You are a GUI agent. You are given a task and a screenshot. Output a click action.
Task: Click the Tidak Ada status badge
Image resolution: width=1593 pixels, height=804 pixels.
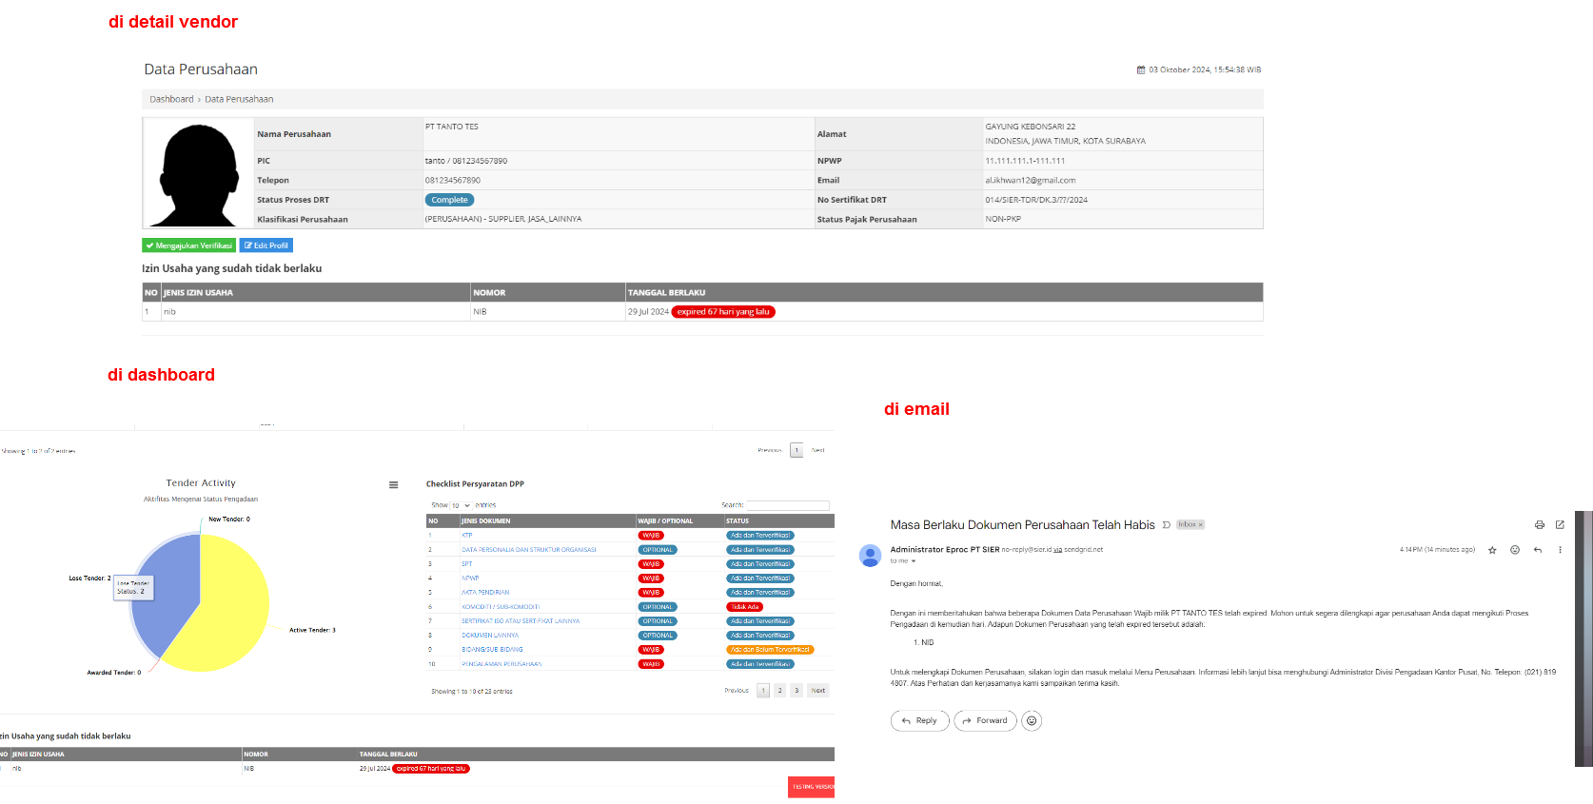(x=745, y=607)
